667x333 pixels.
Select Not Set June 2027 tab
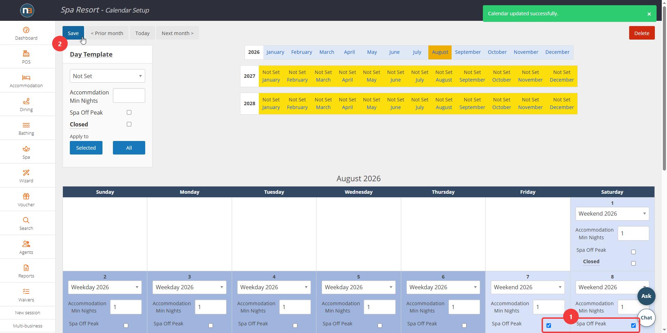[x=395, y=76]
